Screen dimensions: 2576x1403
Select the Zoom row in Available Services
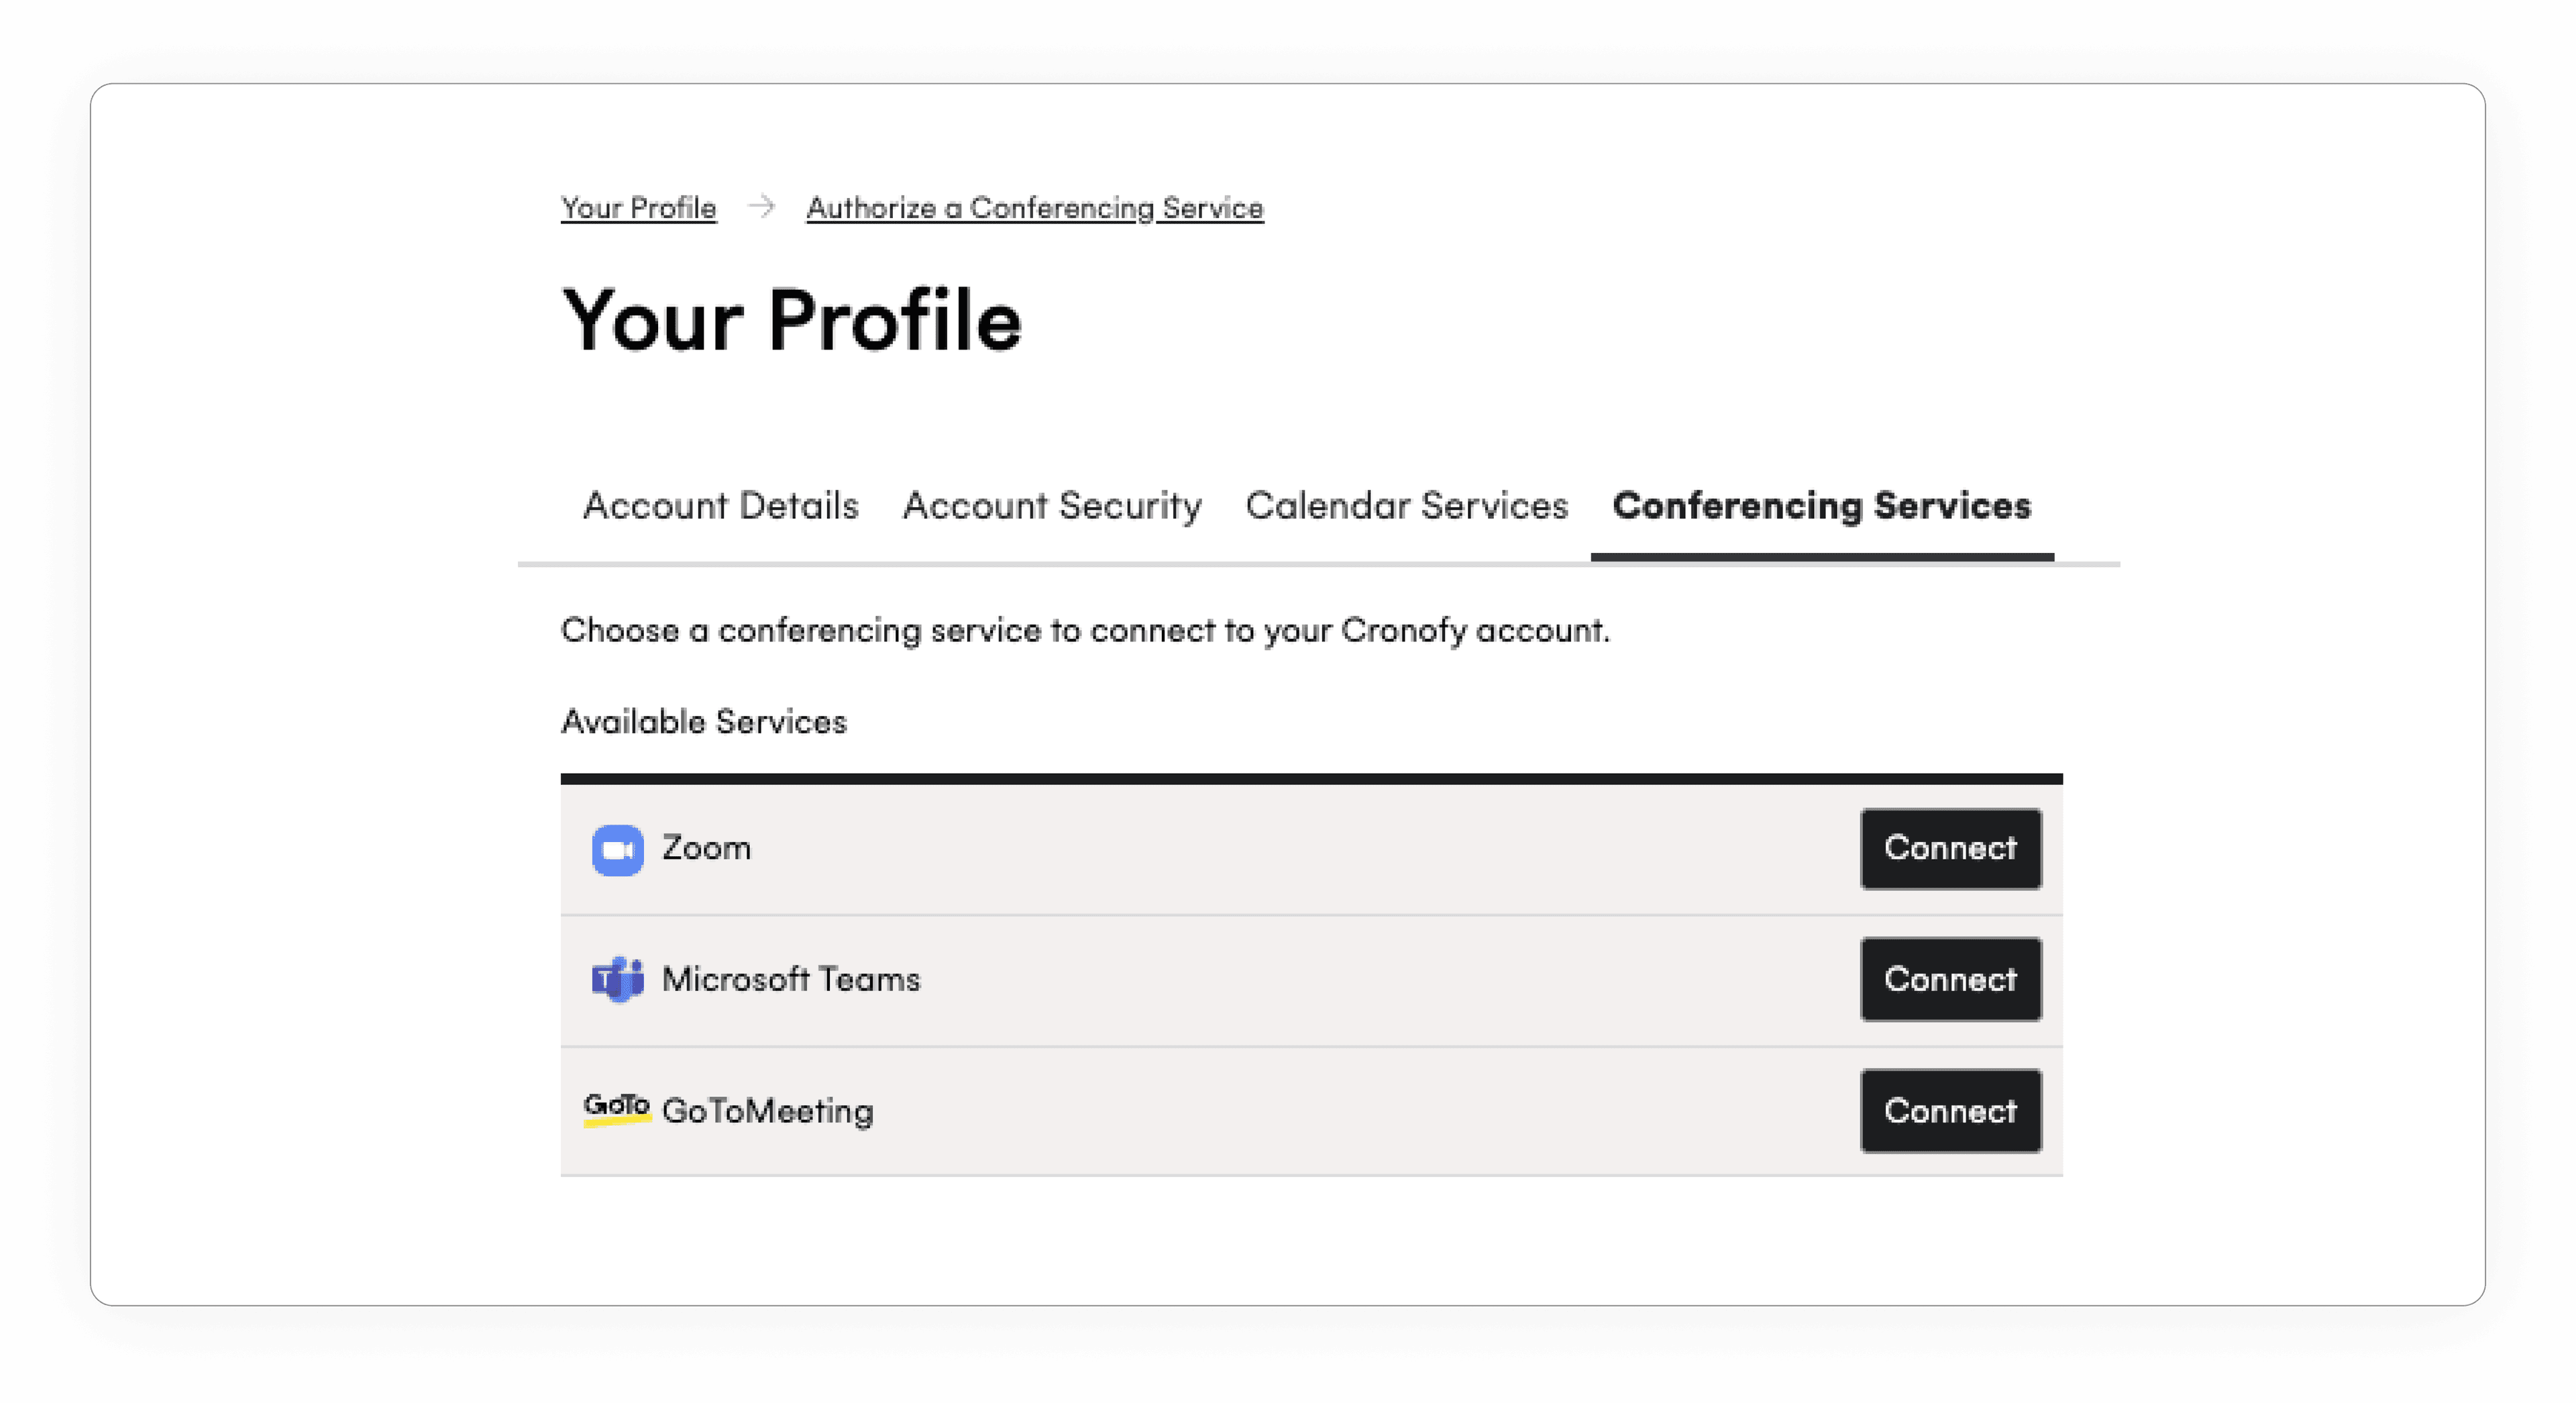(1200, 849)
